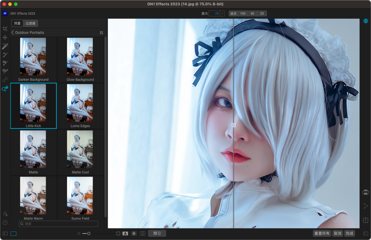The width and height of the screenshot is (371, 240).
Task: Adjust the thumbnail size slider handle
Action: [89, 234]
